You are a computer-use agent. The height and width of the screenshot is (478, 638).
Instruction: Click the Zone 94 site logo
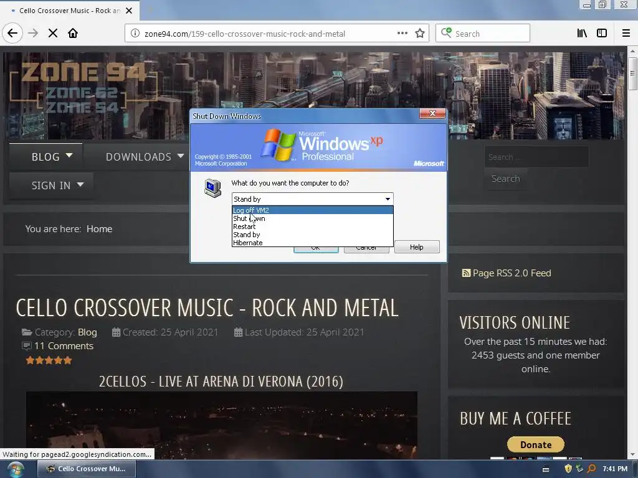83,87
